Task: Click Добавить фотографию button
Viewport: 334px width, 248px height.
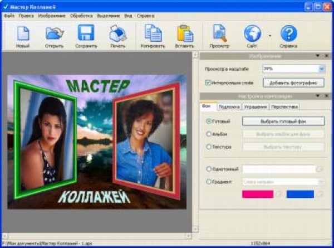Action: [x=293, y=82]
